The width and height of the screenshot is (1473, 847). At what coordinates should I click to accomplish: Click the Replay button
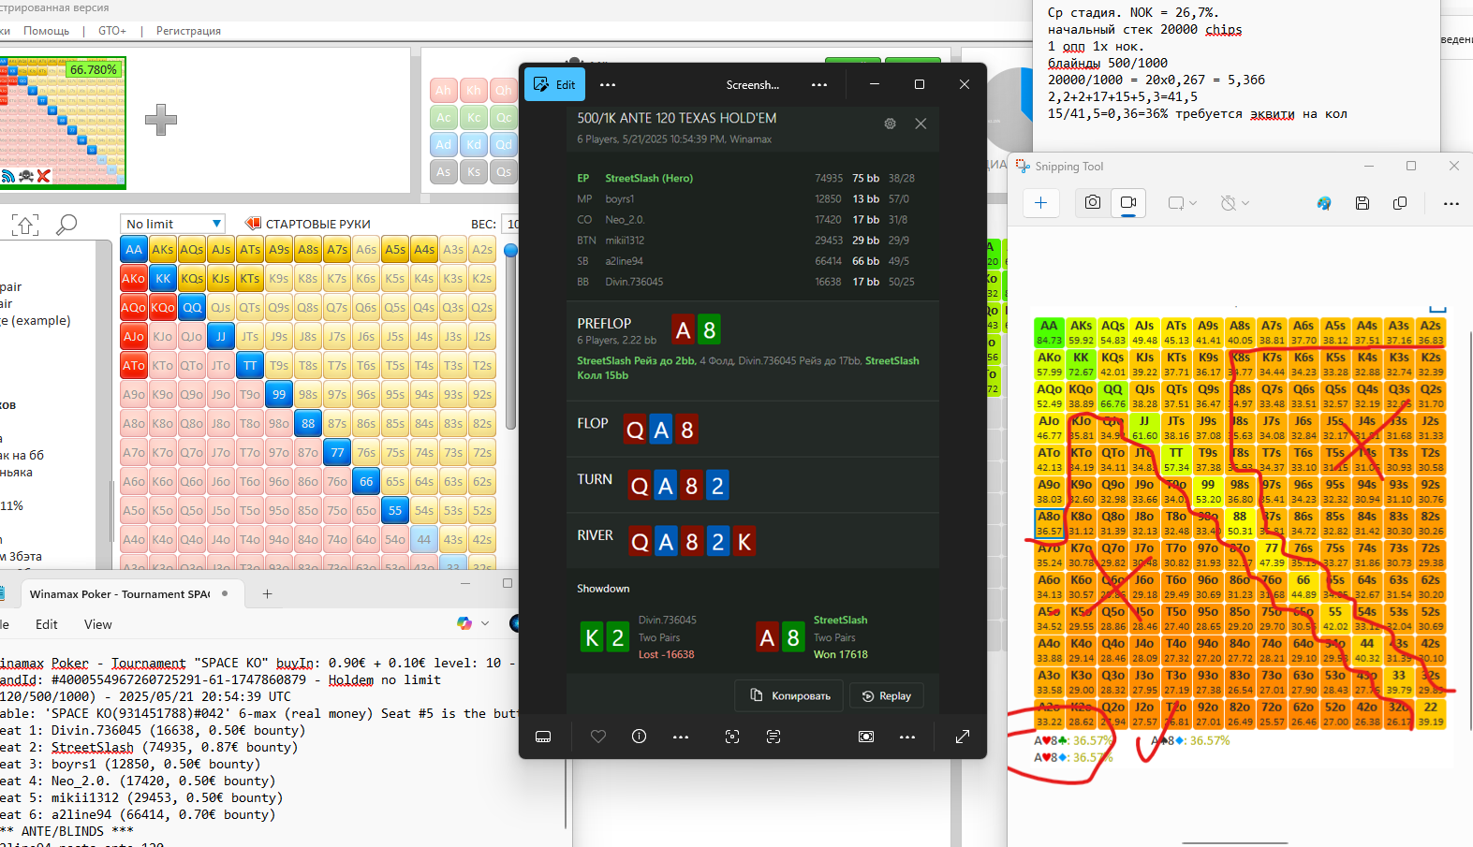point(886,695)
